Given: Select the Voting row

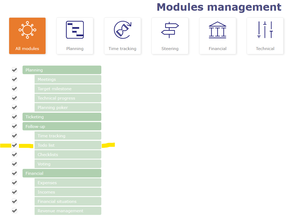Looking at the screenshot, I should click(x=68, y=164).
